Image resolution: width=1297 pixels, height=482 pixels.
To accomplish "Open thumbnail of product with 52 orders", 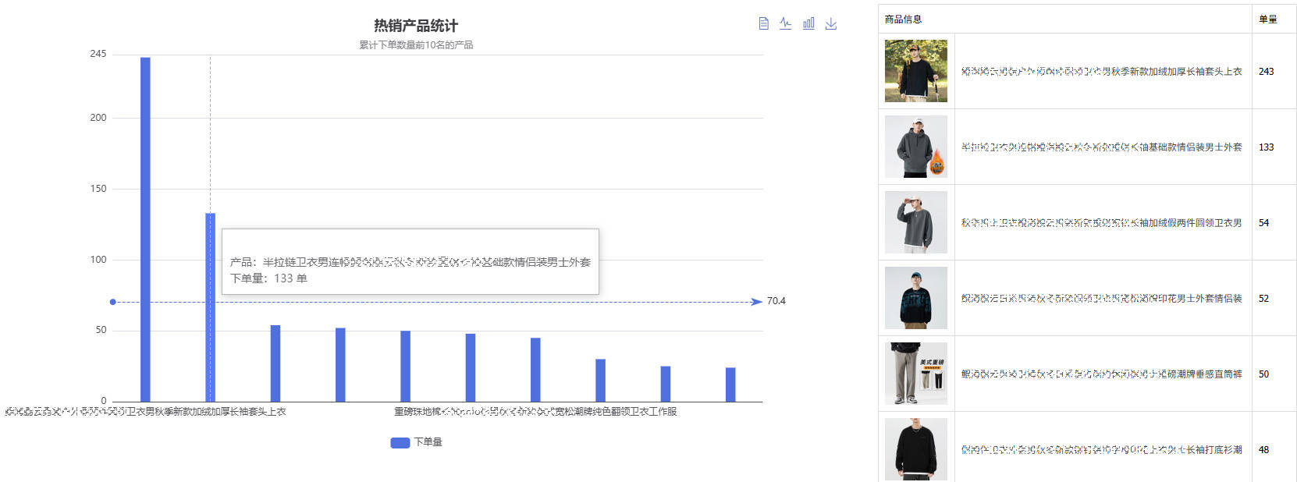I will (x=915, y=298).
